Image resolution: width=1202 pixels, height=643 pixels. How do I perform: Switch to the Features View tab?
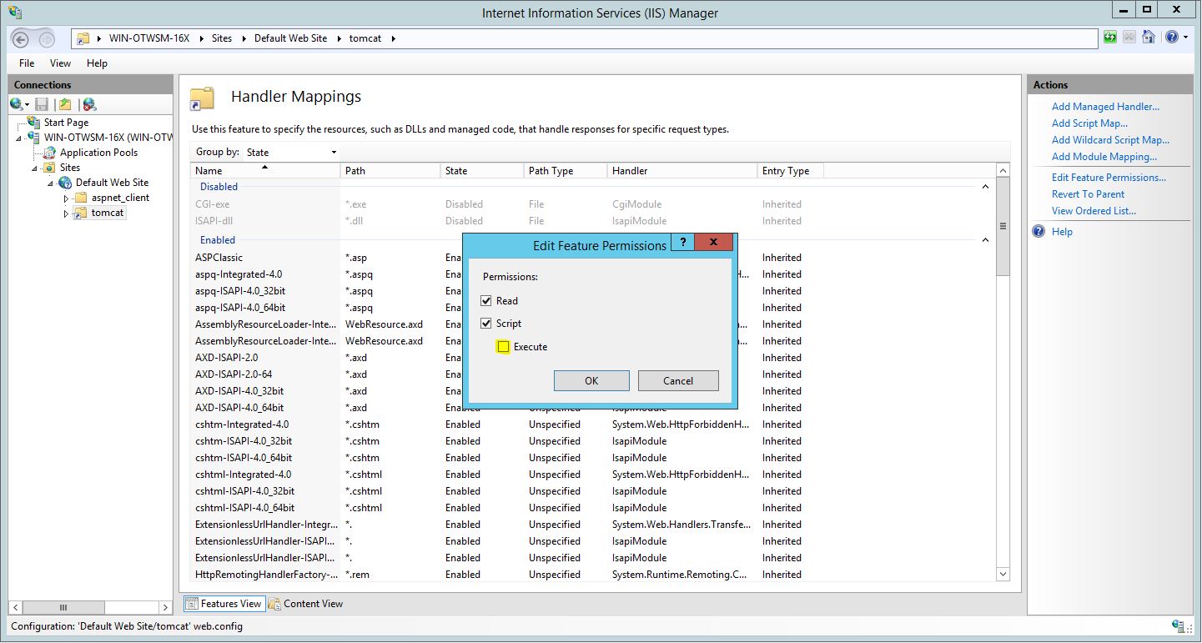pyautogui.click(x=224, y=604)
